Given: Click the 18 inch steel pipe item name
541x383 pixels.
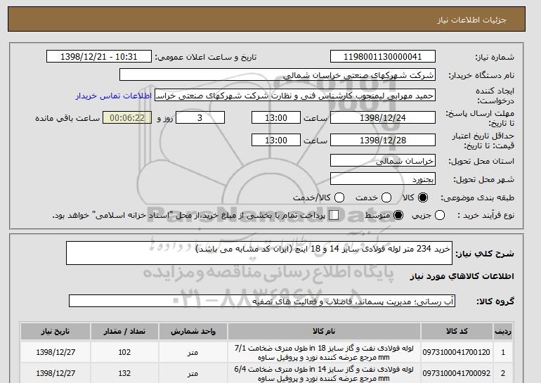Looking at the screenshot, I should (x=324, y=353).
